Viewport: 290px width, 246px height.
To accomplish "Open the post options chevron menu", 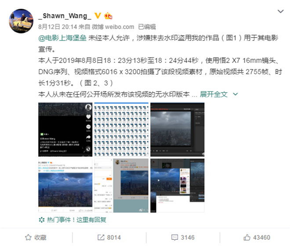I will pyautogui.click(x=281, y=11).
